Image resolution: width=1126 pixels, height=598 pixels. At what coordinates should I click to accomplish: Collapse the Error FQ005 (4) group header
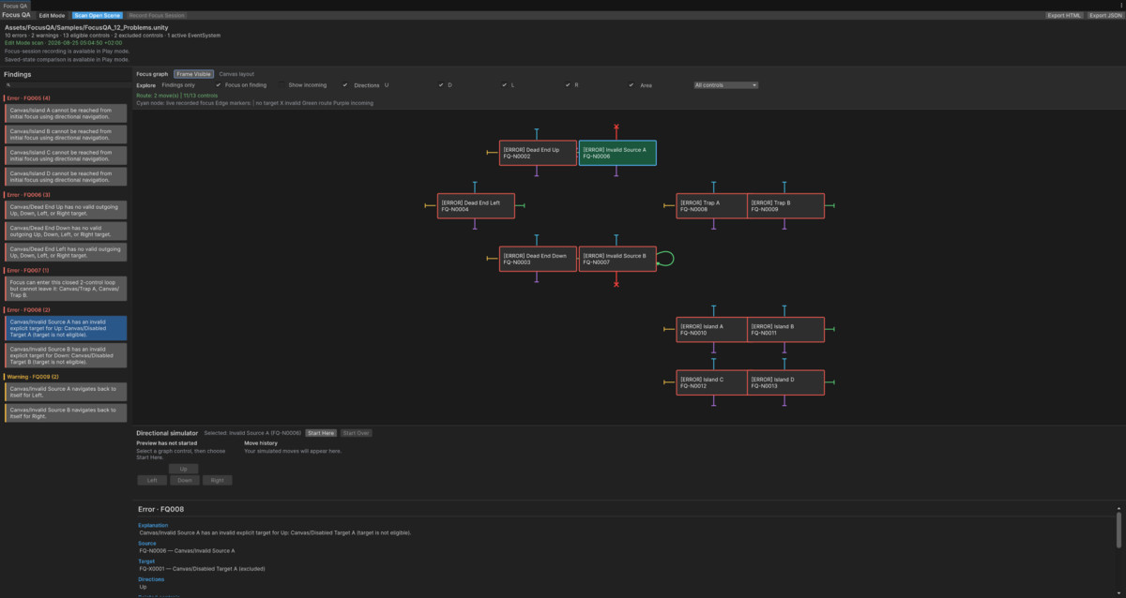coord(28,97)
